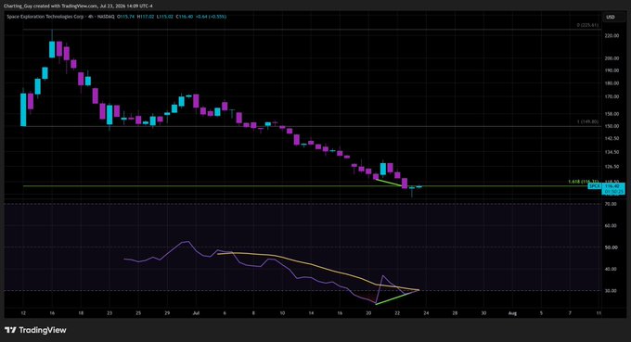The image size is (631, 342).
Task: Click the 50.00 RSI axis label
Action: (x=611, y=247)
